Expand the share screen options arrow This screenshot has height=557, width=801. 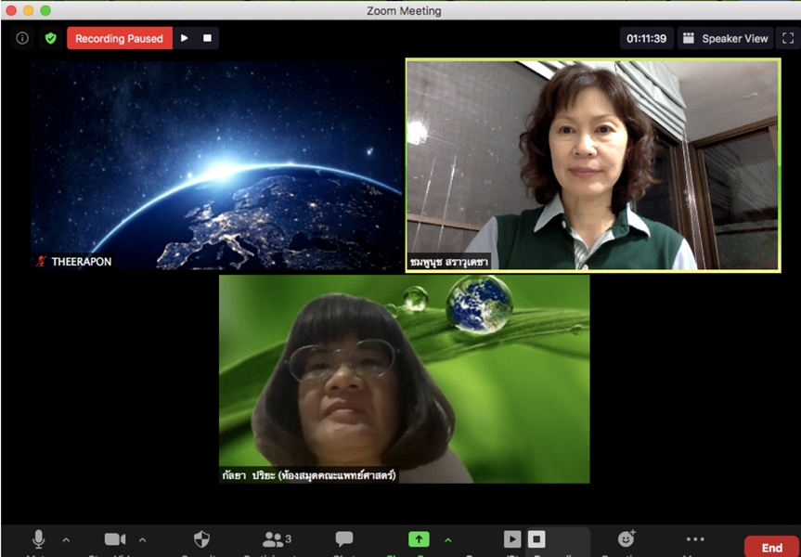448,539
